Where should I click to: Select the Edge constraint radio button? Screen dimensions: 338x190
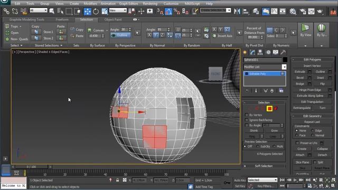[x=312, y=130]
